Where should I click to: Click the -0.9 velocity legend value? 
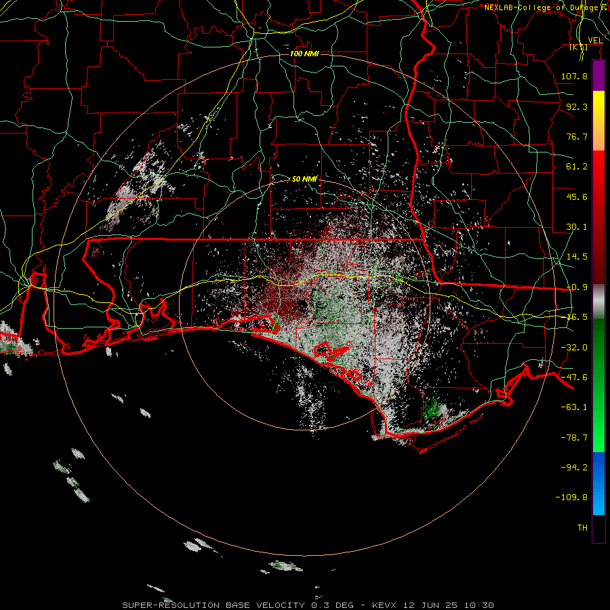tap(577, 287)
